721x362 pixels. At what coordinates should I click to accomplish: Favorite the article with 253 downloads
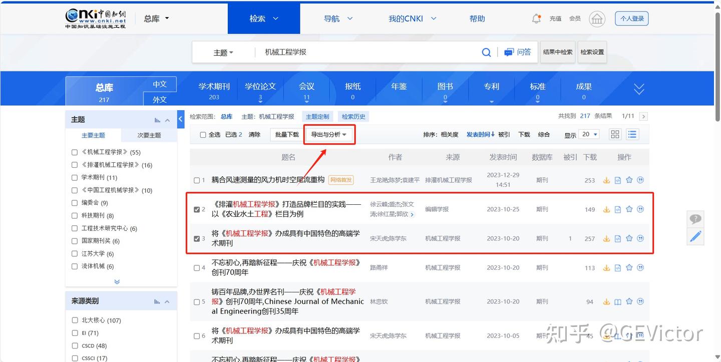(x=629, y=180)
